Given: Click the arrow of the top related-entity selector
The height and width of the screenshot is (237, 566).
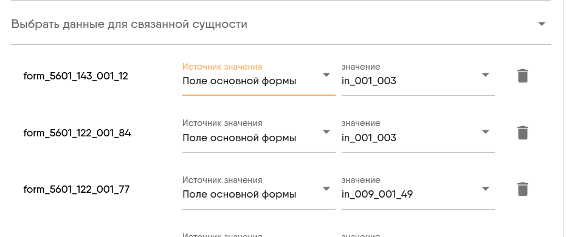Looking at the screenshot, I should point(542,24).
